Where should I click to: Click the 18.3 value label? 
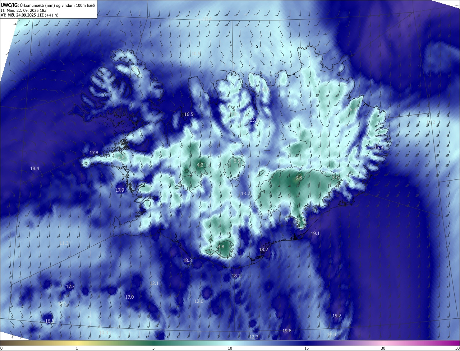pos(187,260)
